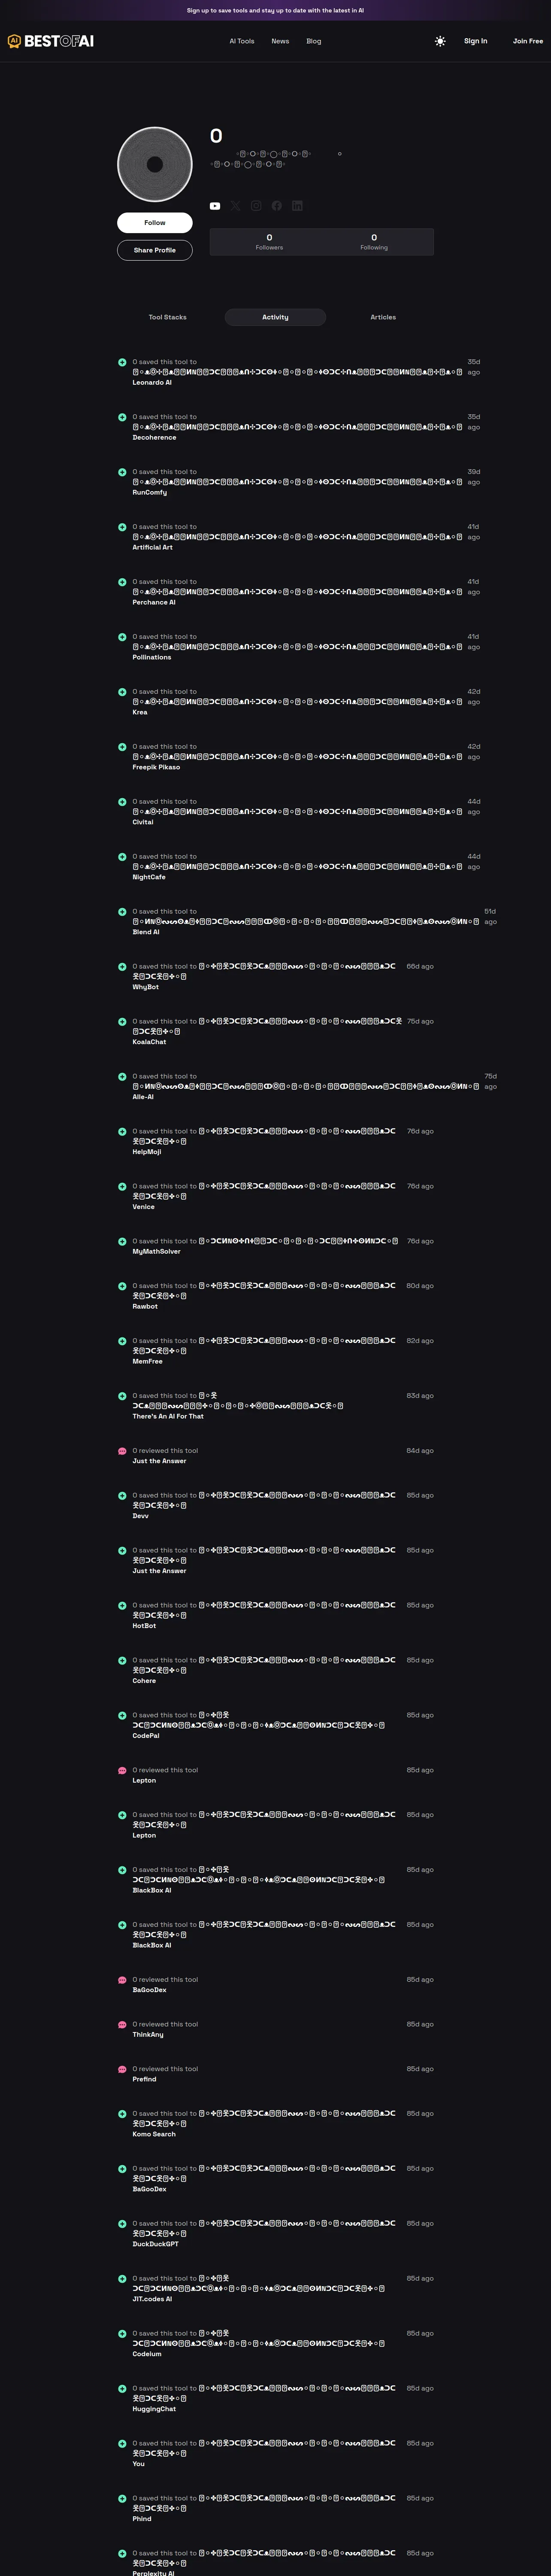The height and width of the screenshot is (2576, 551).
Task: Click the Follow button
Action: point(155,222)
